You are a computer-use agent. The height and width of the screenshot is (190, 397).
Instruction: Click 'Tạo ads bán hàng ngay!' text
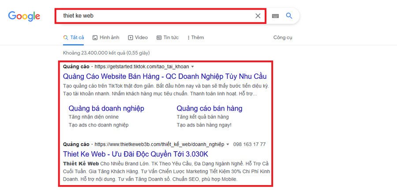[204, 125]
